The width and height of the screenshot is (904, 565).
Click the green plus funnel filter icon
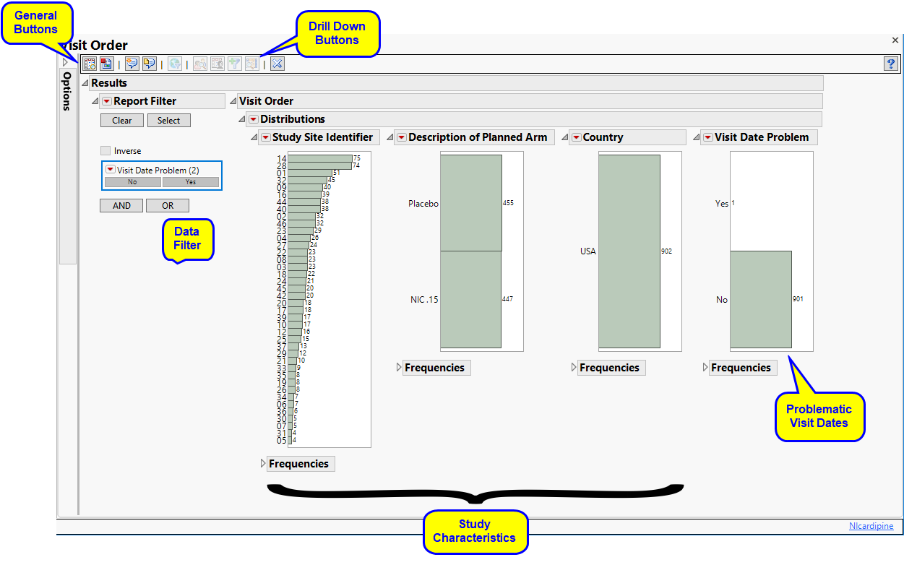tap(234, 64)
